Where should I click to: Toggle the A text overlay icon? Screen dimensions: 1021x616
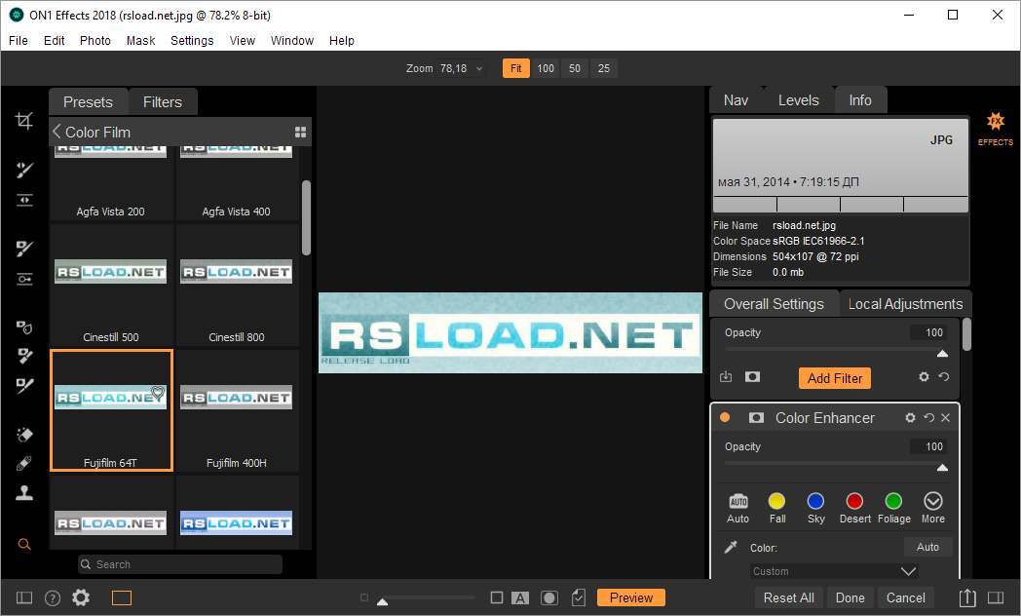click(520, 597)
